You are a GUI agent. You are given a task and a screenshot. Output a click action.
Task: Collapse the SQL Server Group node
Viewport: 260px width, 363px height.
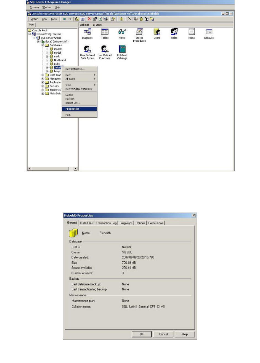[34, 38]
